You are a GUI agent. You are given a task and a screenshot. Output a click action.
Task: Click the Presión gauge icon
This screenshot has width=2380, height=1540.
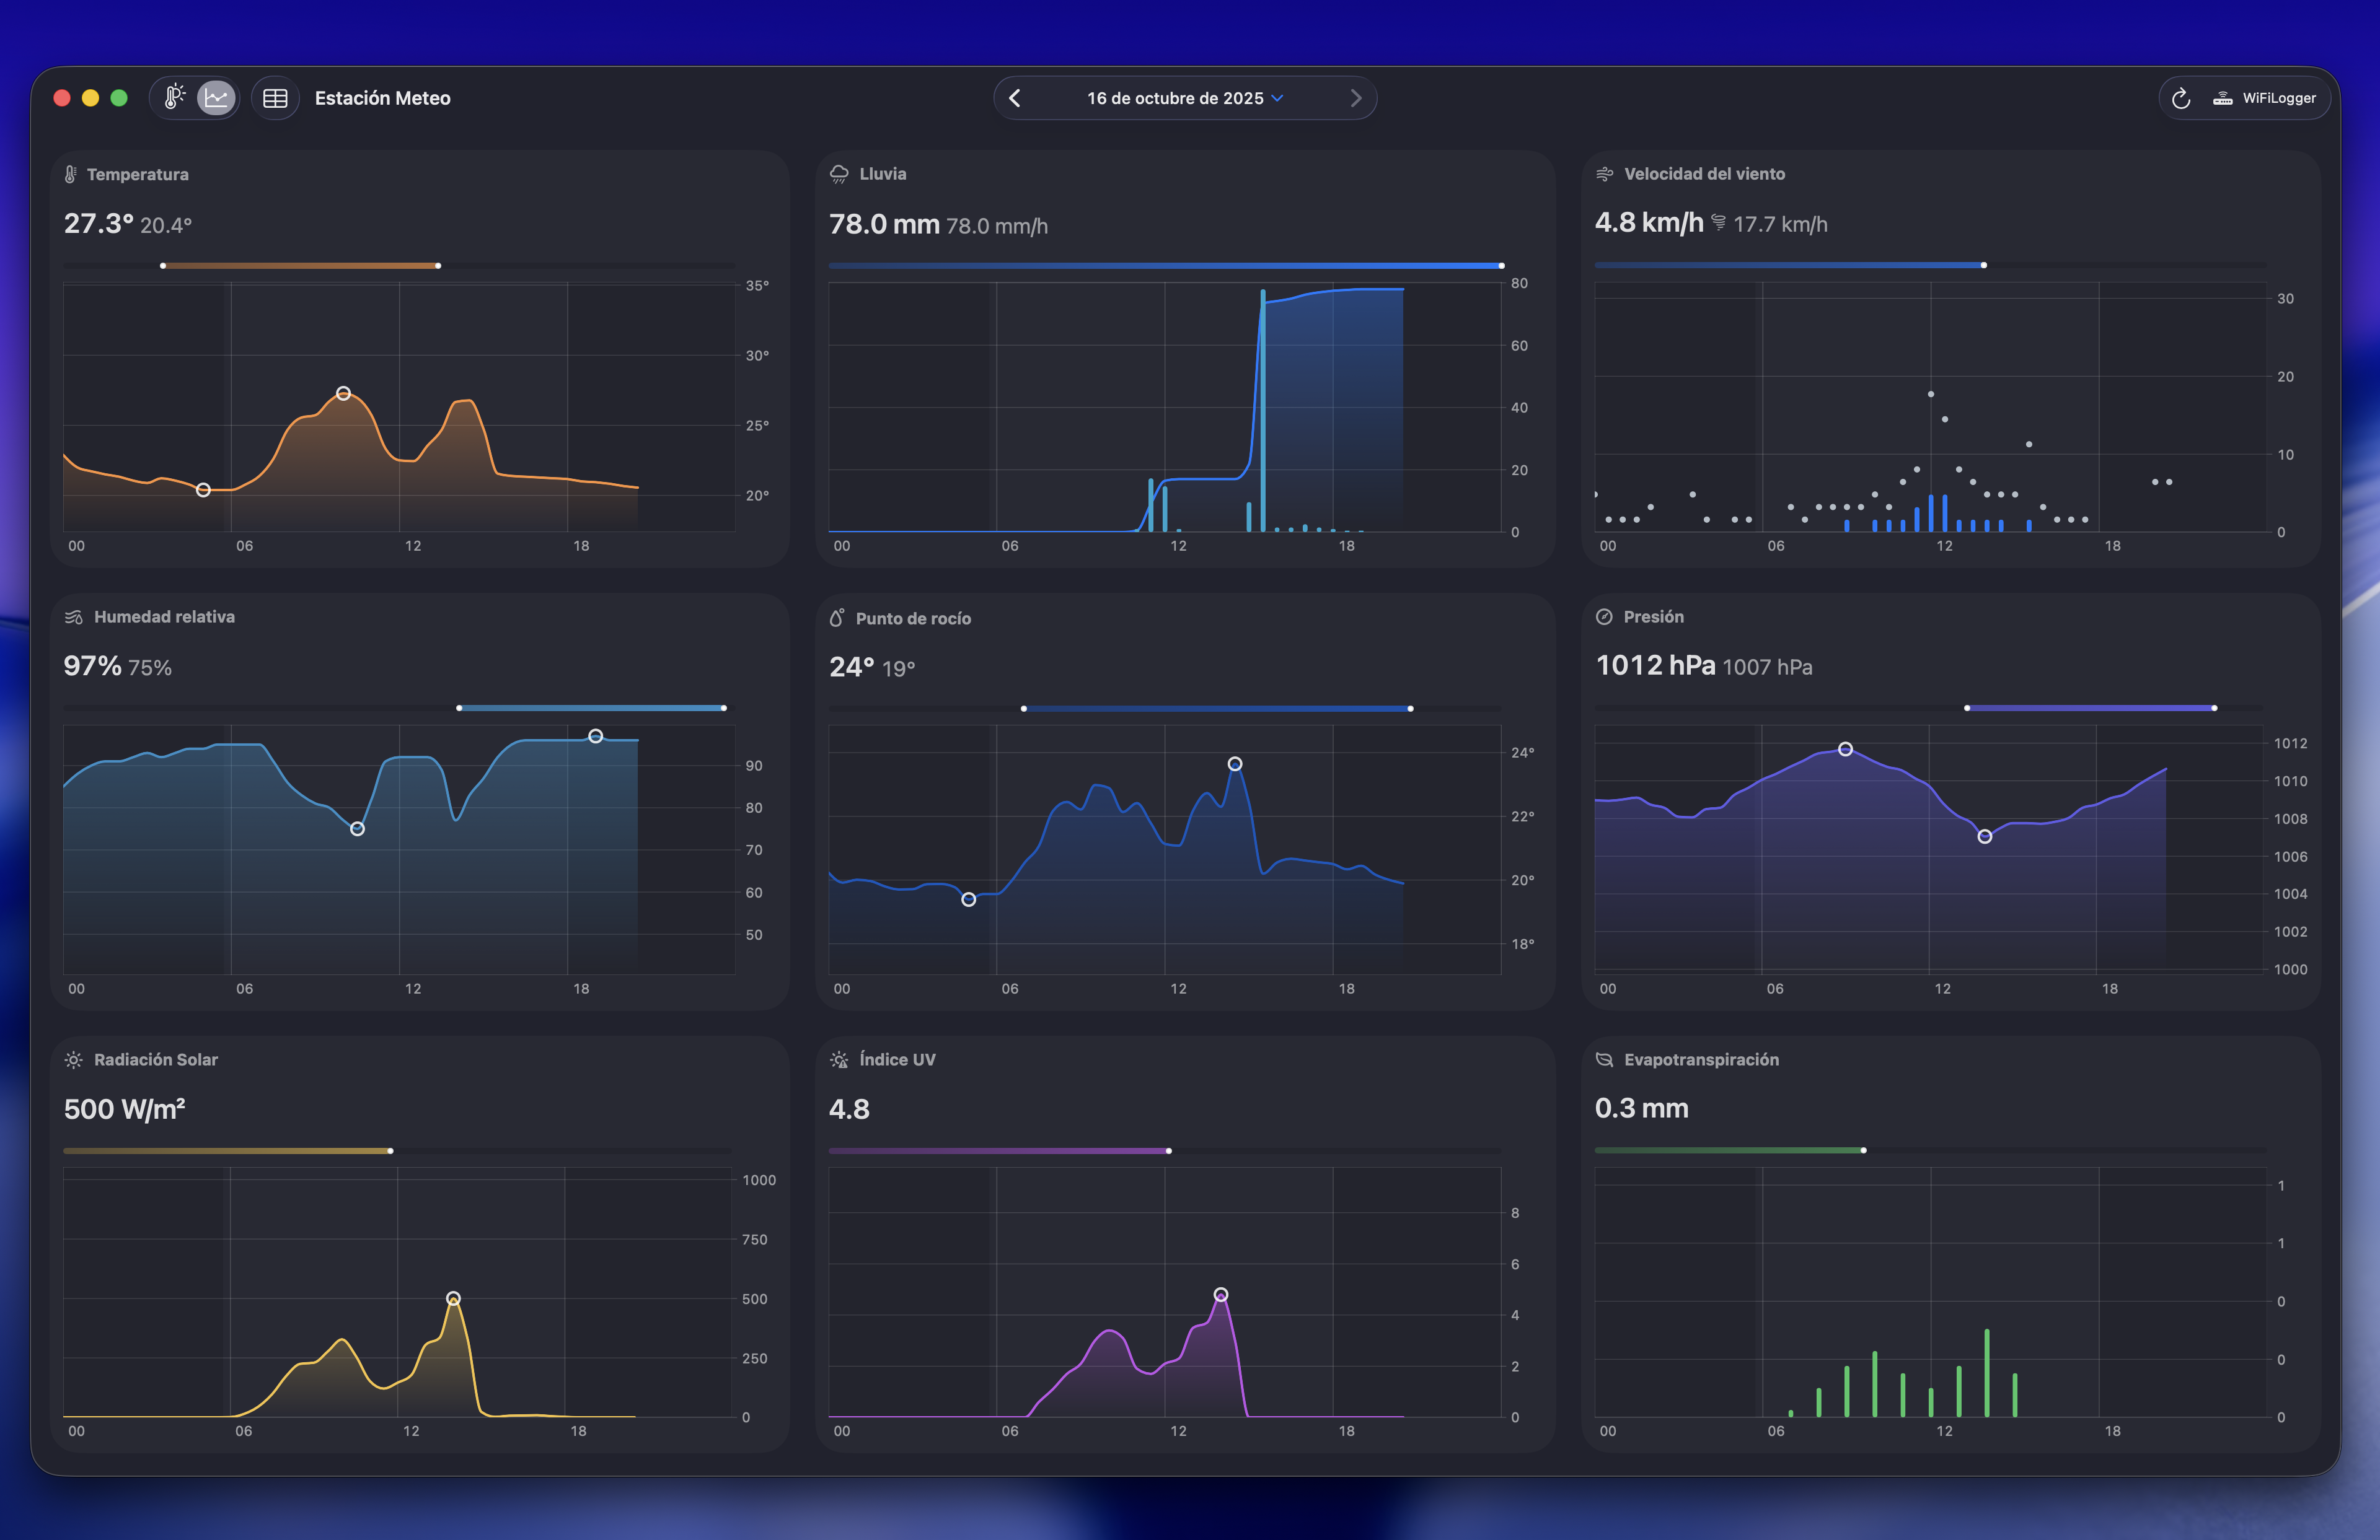click(x=1604, y=616)
